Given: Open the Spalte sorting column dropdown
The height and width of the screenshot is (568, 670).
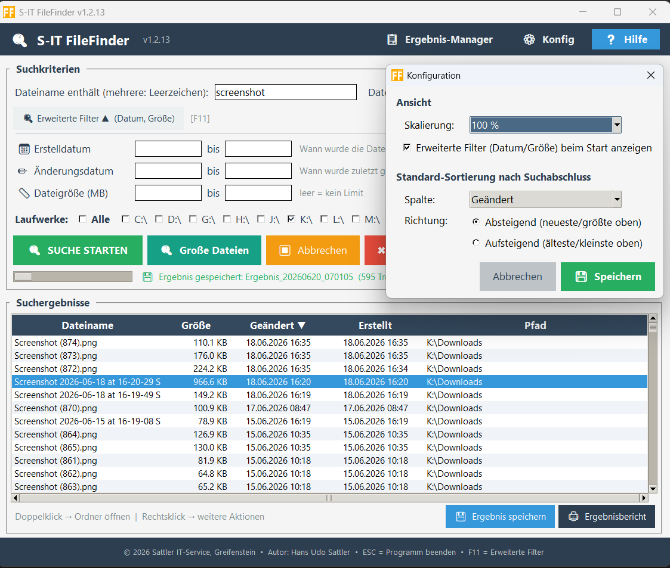Looking at the screenshot, I should (x=616, y=199).
